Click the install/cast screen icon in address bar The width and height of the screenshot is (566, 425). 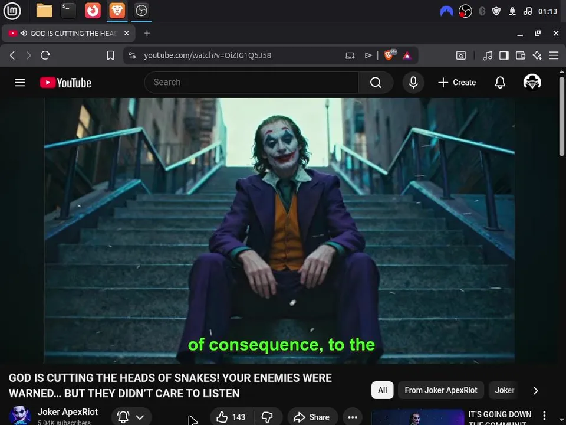pyautogui.click(x=350, y=55)
